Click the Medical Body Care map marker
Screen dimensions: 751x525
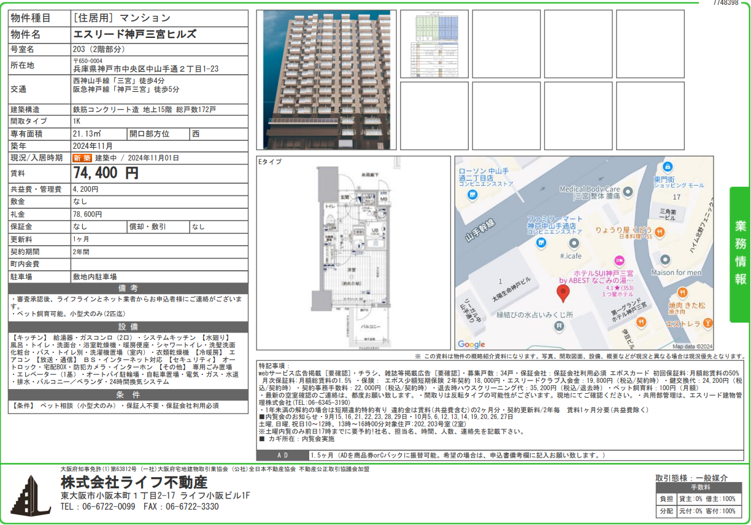tap(627, 192)
